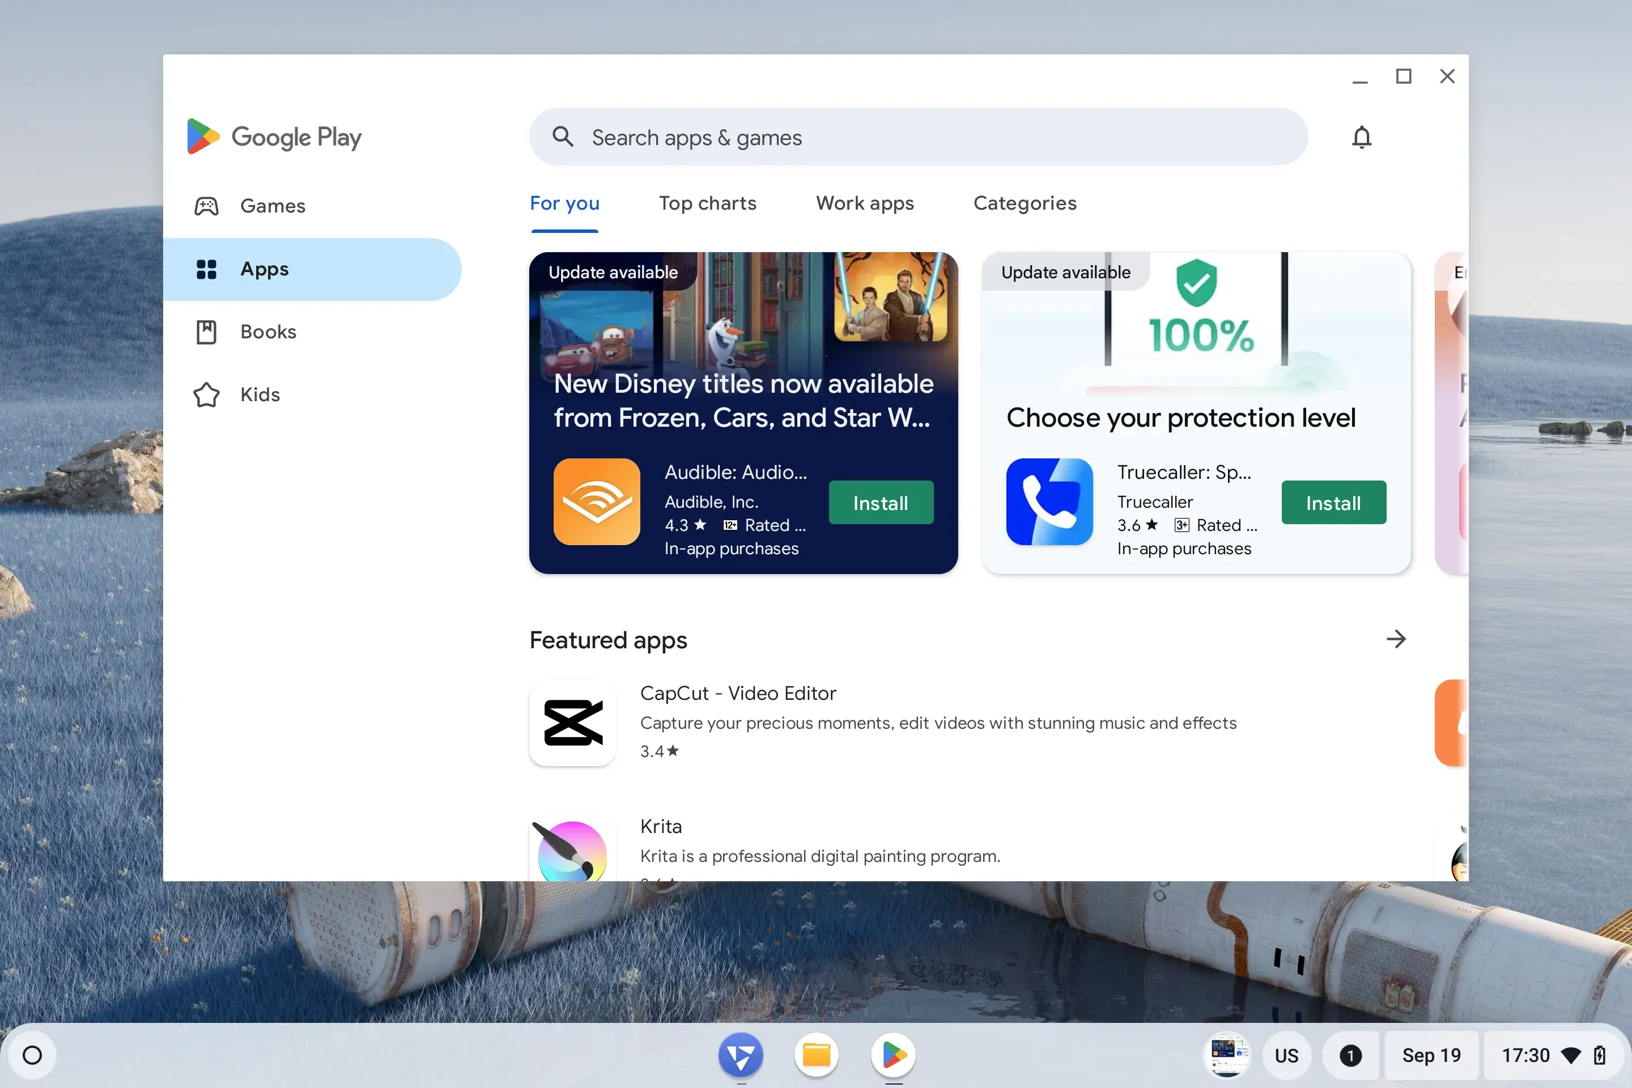Go to the Kids sidebar section
The width and height of the screenshot is (1632, 1088).
[x=312, y=394]
